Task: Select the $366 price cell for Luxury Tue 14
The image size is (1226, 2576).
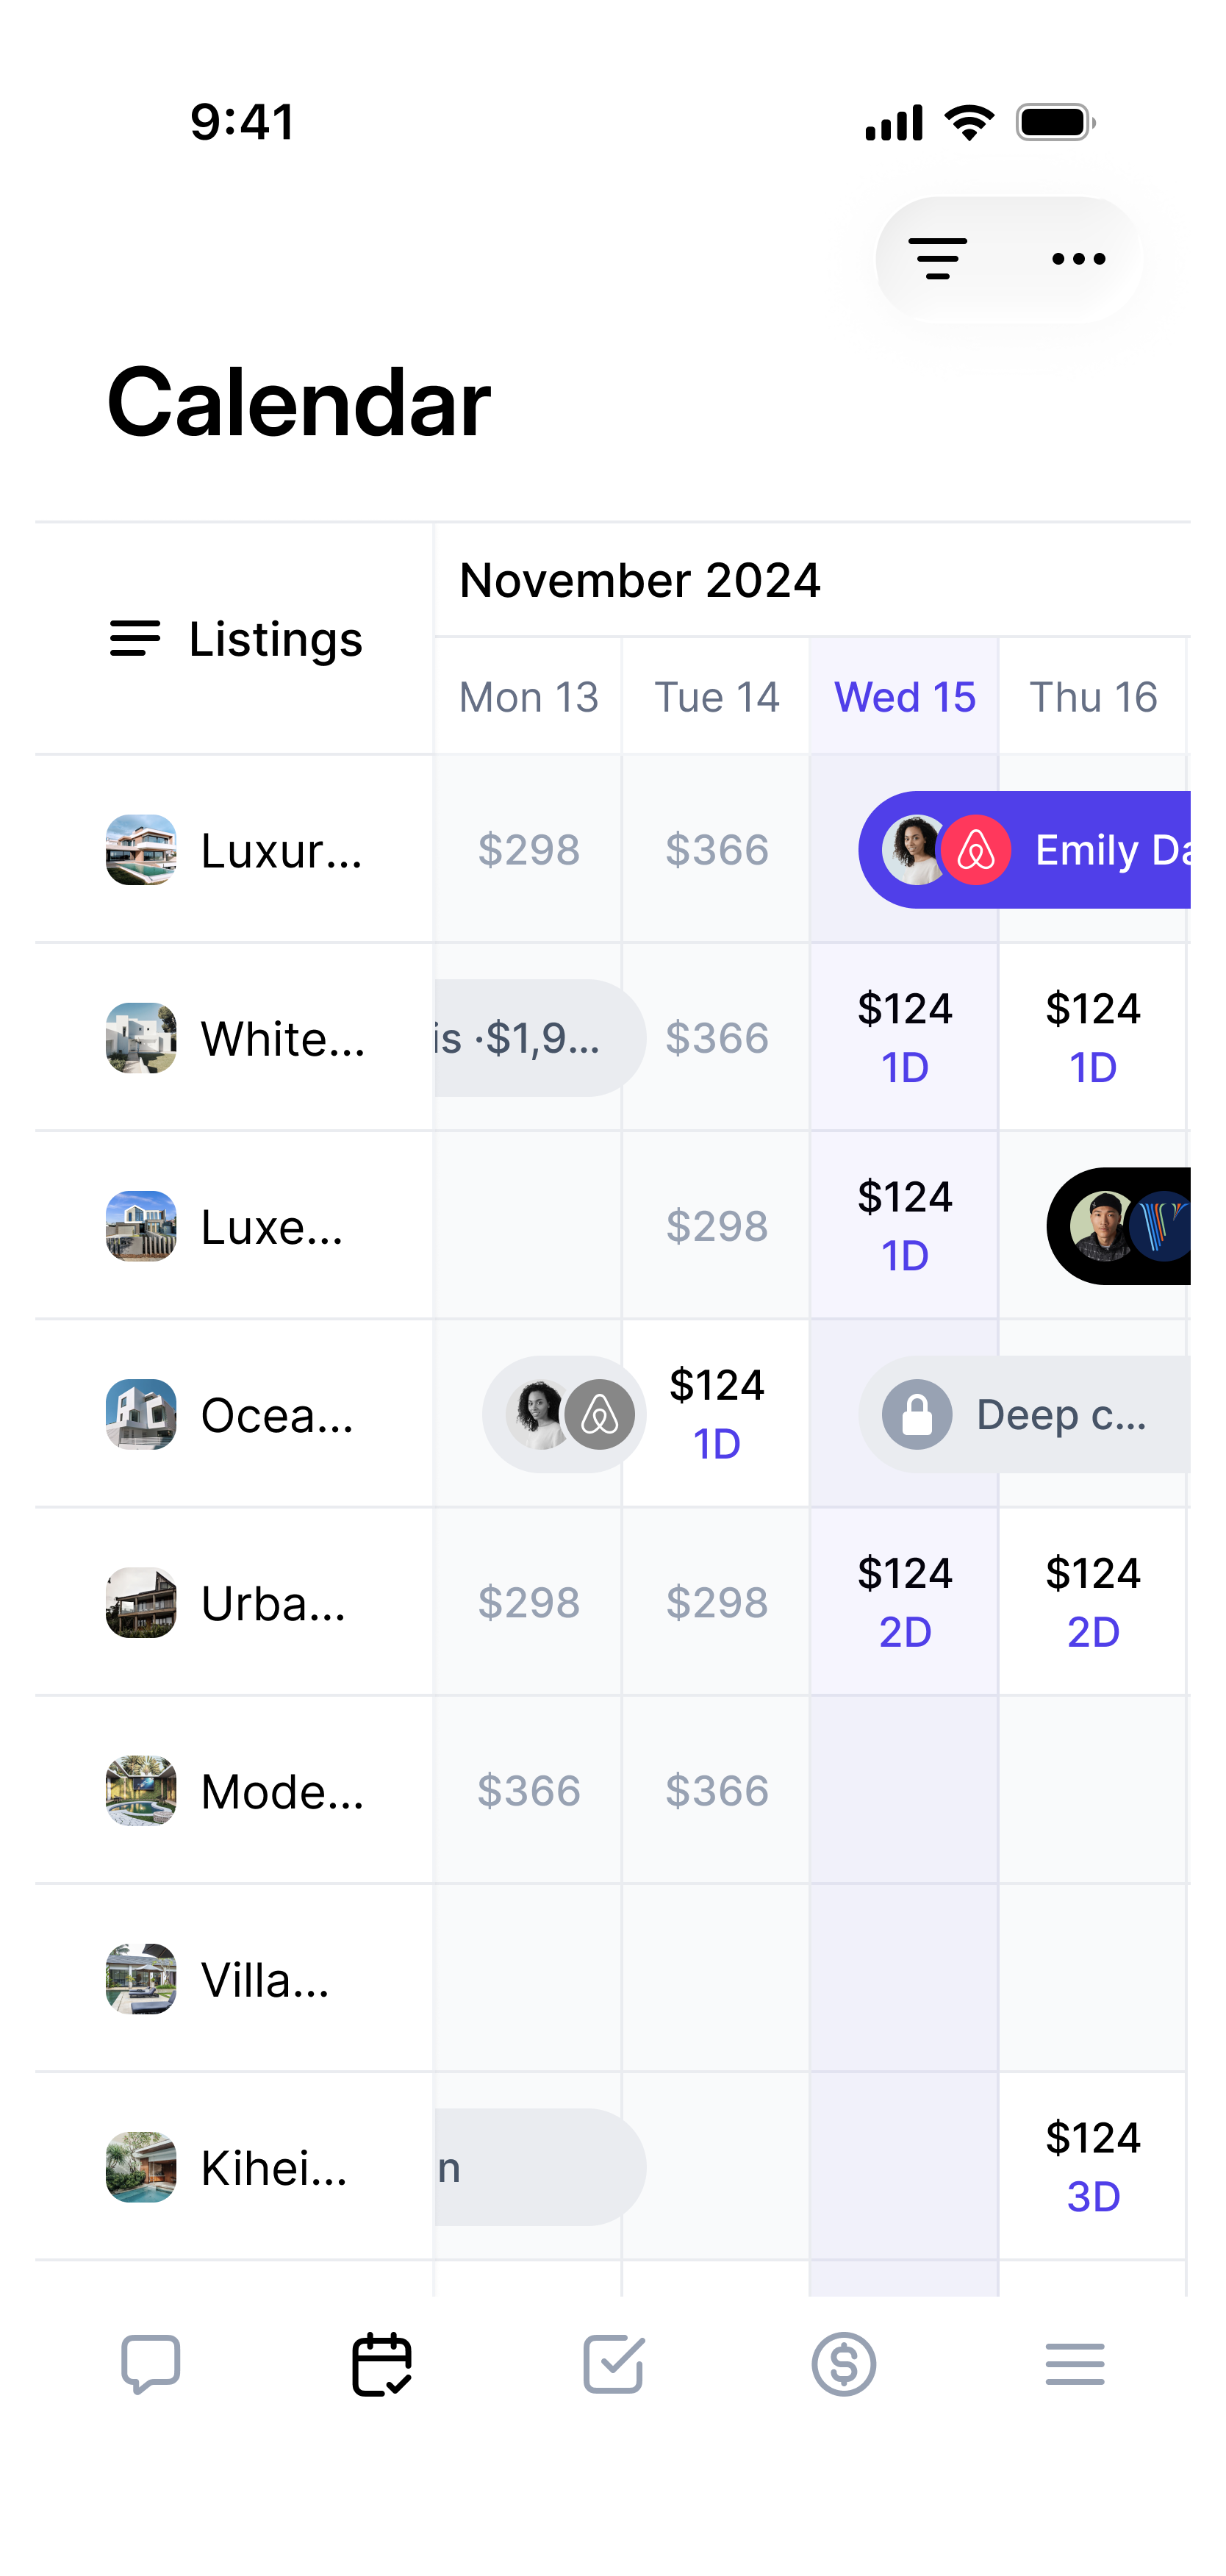Action: coord(716,849)
